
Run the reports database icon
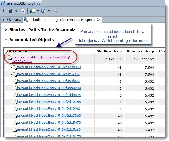point(43,11)
